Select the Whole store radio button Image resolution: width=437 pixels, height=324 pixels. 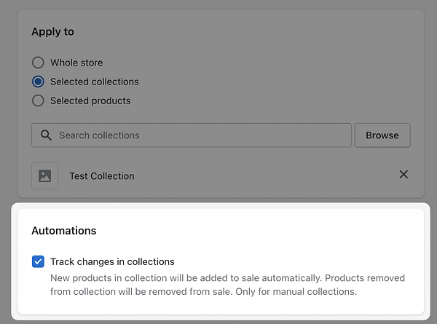click(38, 63)
